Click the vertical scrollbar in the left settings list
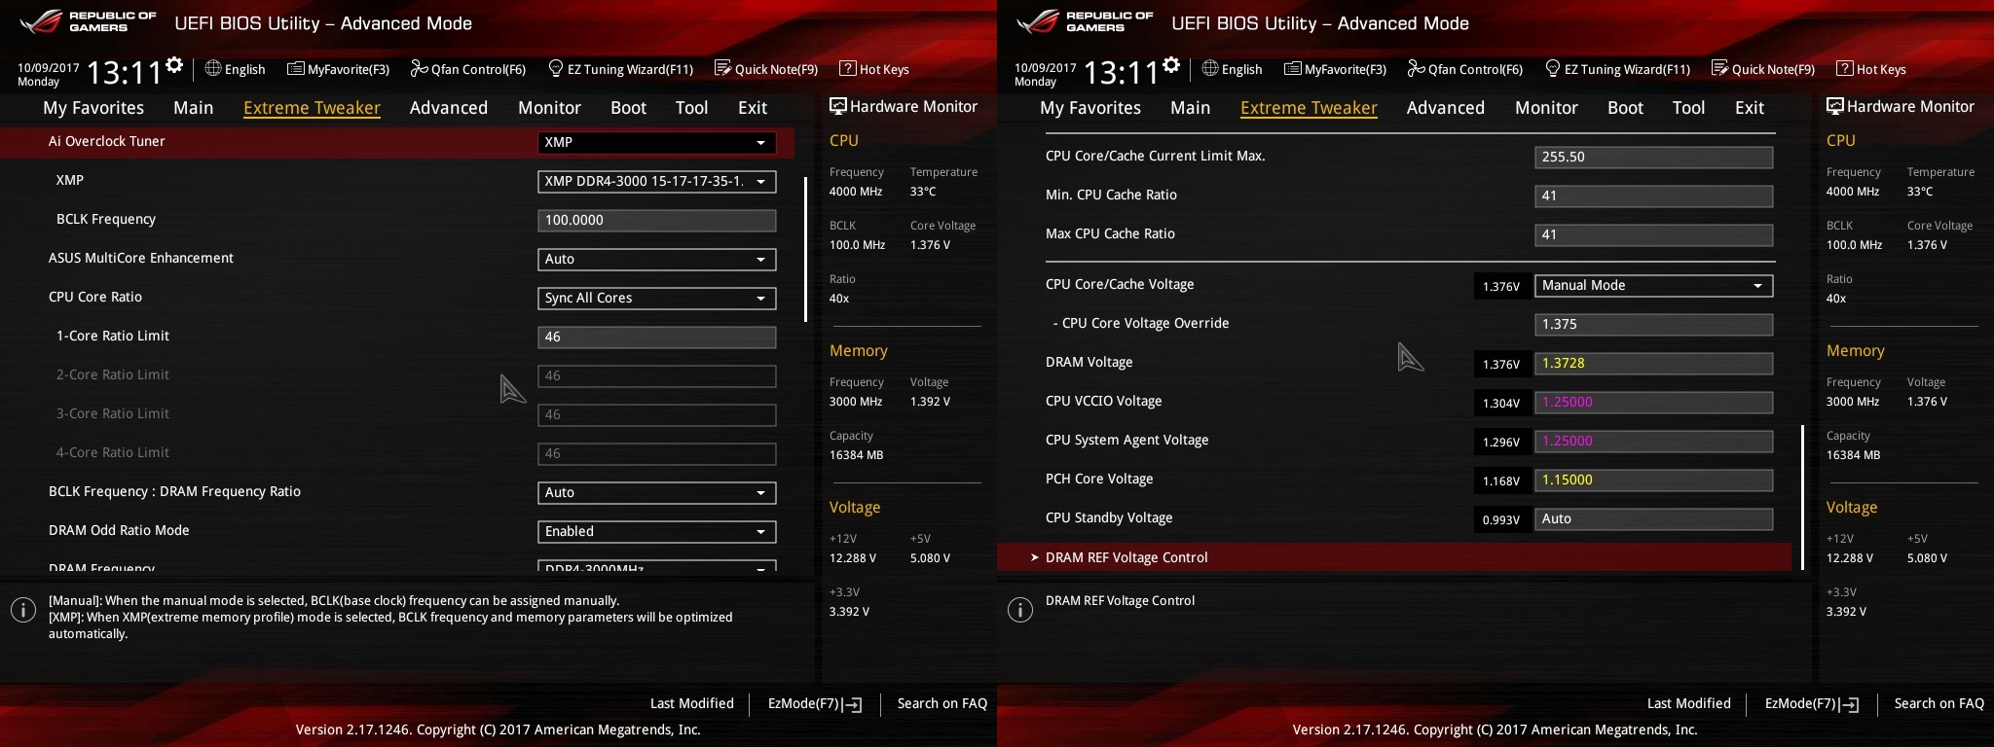The height and width of the screenshot is (747, 1994). pos(805,249)
